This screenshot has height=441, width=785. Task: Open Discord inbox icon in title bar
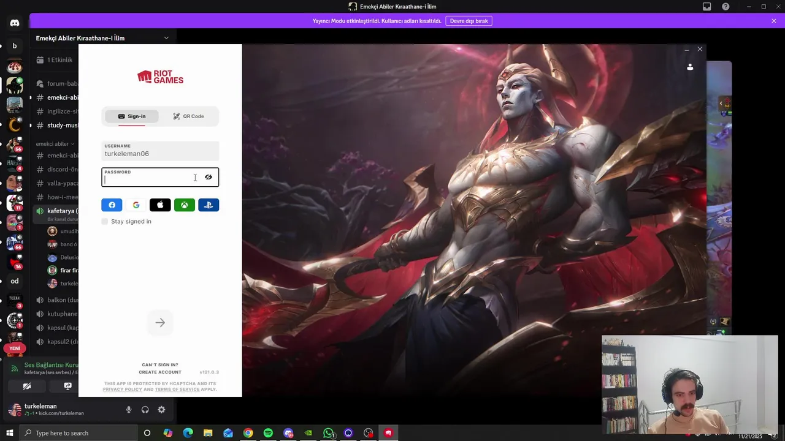click(707, 7)
